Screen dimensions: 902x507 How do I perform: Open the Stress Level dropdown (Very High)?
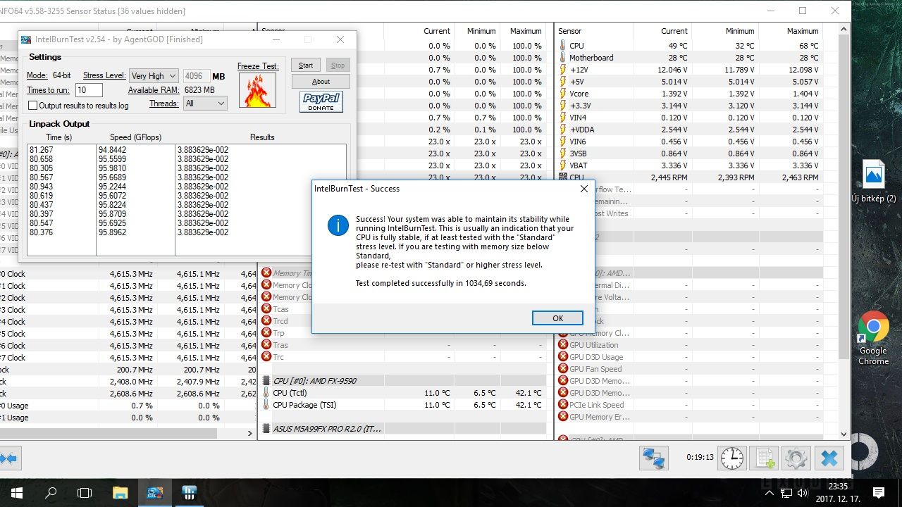pos(154,76)
